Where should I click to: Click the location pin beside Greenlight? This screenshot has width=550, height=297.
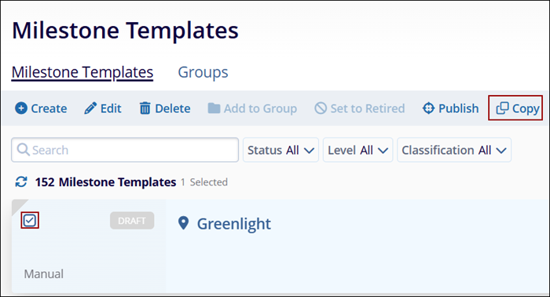[x=183, y=223]
